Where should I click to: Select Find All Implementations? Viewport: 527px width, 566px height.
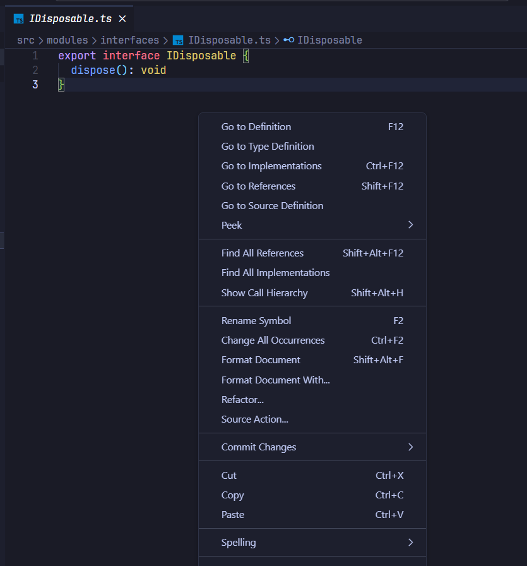click(312, 273)
